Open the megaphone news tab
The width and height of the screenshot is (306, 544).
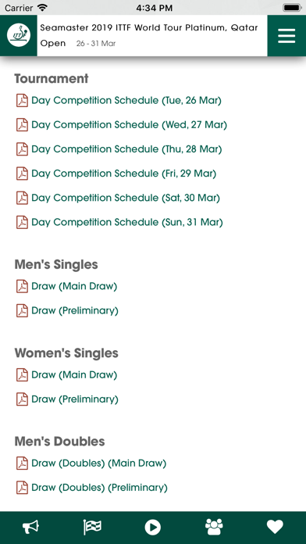31,528
